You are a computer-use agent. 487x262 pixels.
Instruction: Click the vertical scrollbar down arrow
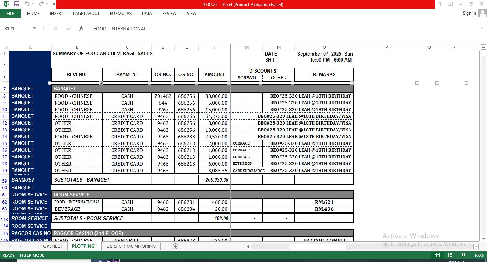coord(483,239)
